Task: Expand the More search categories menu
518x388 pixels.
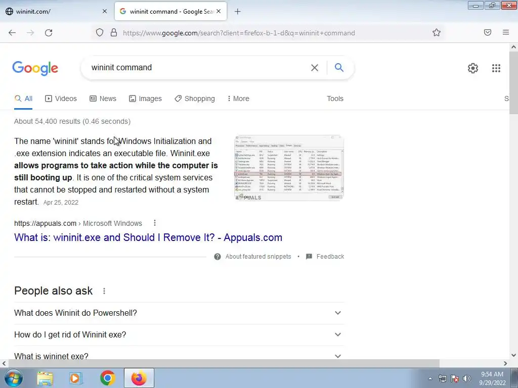Action: (x=239, y=99)
